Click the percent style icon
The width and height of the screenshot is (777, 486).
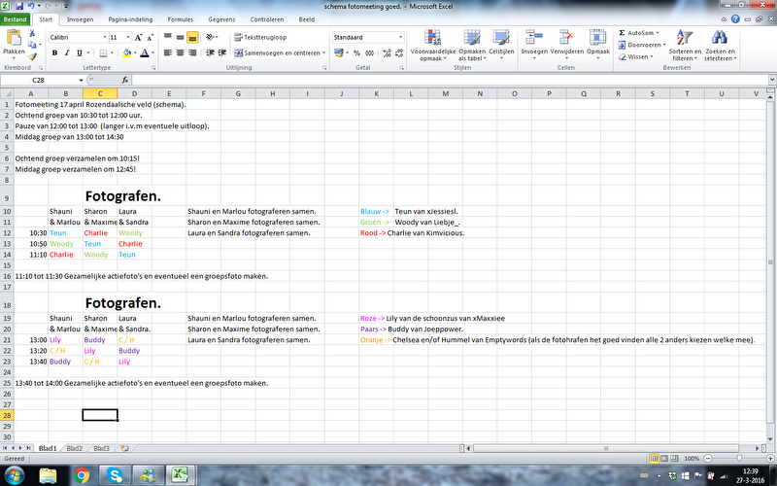356,53
